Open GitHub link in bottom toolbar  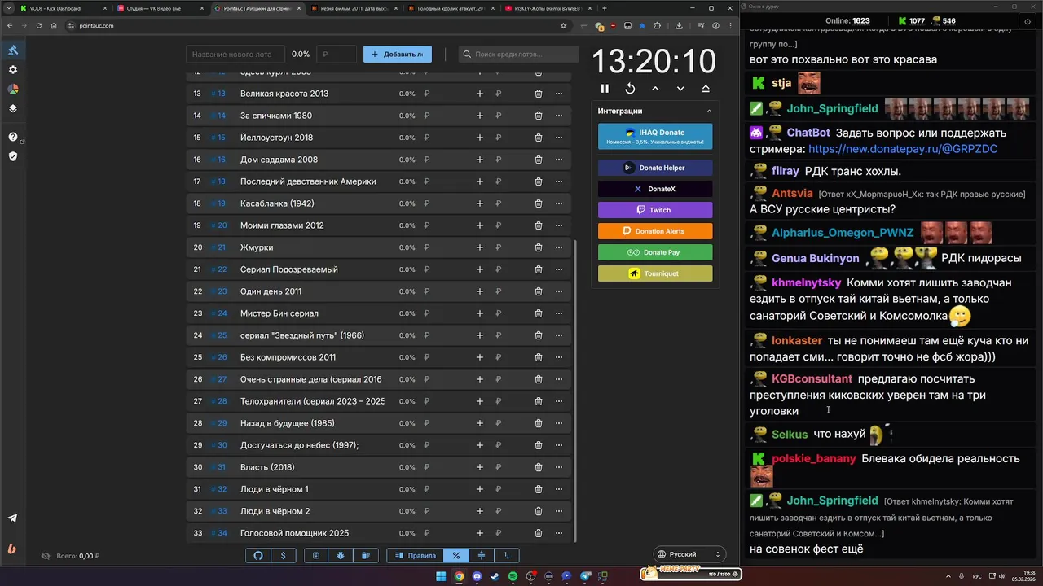tap(258, 555)
